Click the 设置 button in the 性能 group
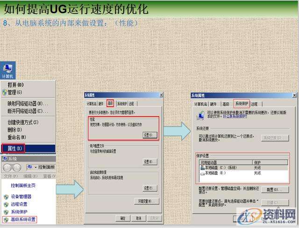The height and width of the screenshot is (228, 299). pyautogui.click(x=150, y=135)
